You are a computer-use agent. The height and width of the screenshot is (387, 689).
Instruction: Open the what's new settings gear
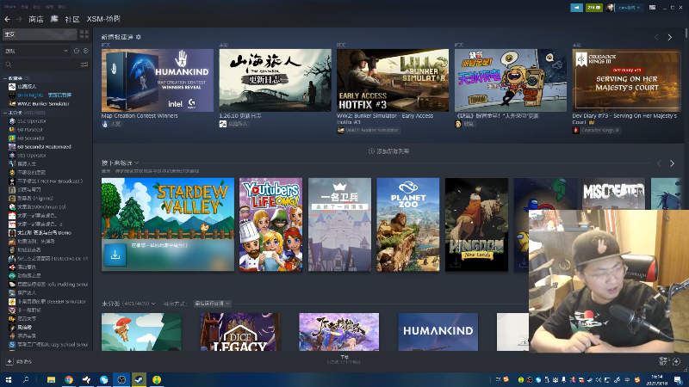(139, 37)
